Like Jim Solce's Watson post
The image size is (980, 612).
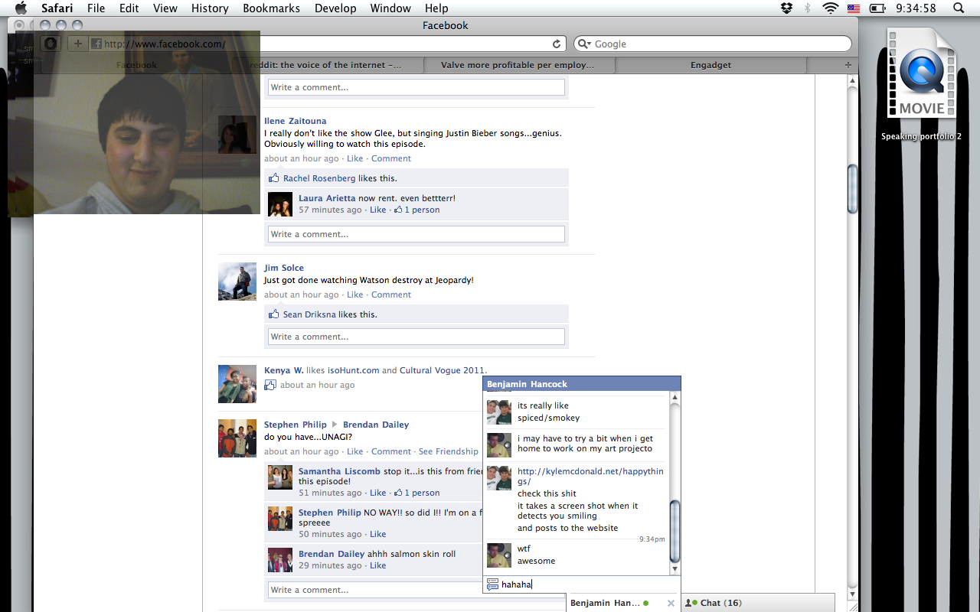point(354,295)
